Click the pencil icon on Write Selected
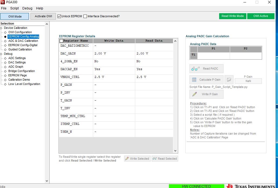Viewport: 278px width, 188px height. [127, 159]
